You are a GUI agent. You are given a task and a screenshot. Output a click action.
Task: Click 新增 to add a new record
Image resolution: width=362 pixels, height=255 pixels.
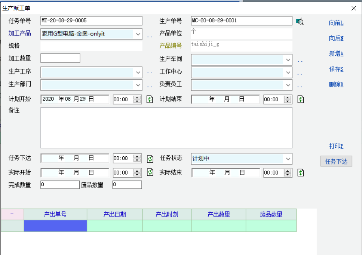click(x=336, y=54)
